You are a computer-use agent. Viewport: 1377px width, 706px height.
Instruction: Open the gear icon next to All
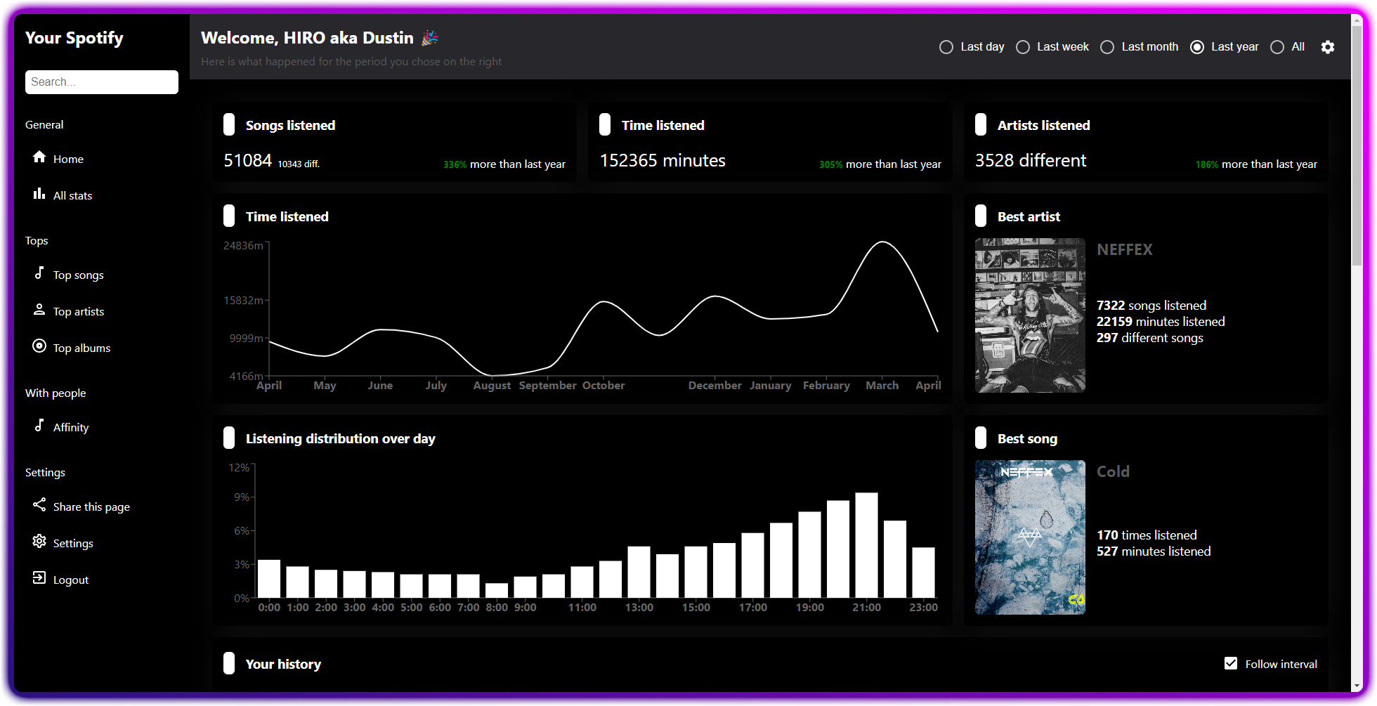click(1327, 47)
